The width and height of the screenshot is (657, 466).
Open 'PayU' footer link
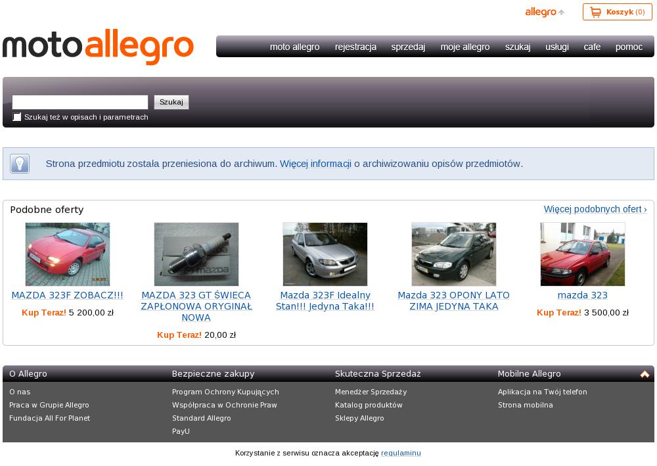[x=181, y=431]
